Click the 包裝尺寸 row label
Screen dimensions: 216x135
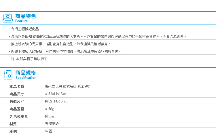click(x=17, y=101)
